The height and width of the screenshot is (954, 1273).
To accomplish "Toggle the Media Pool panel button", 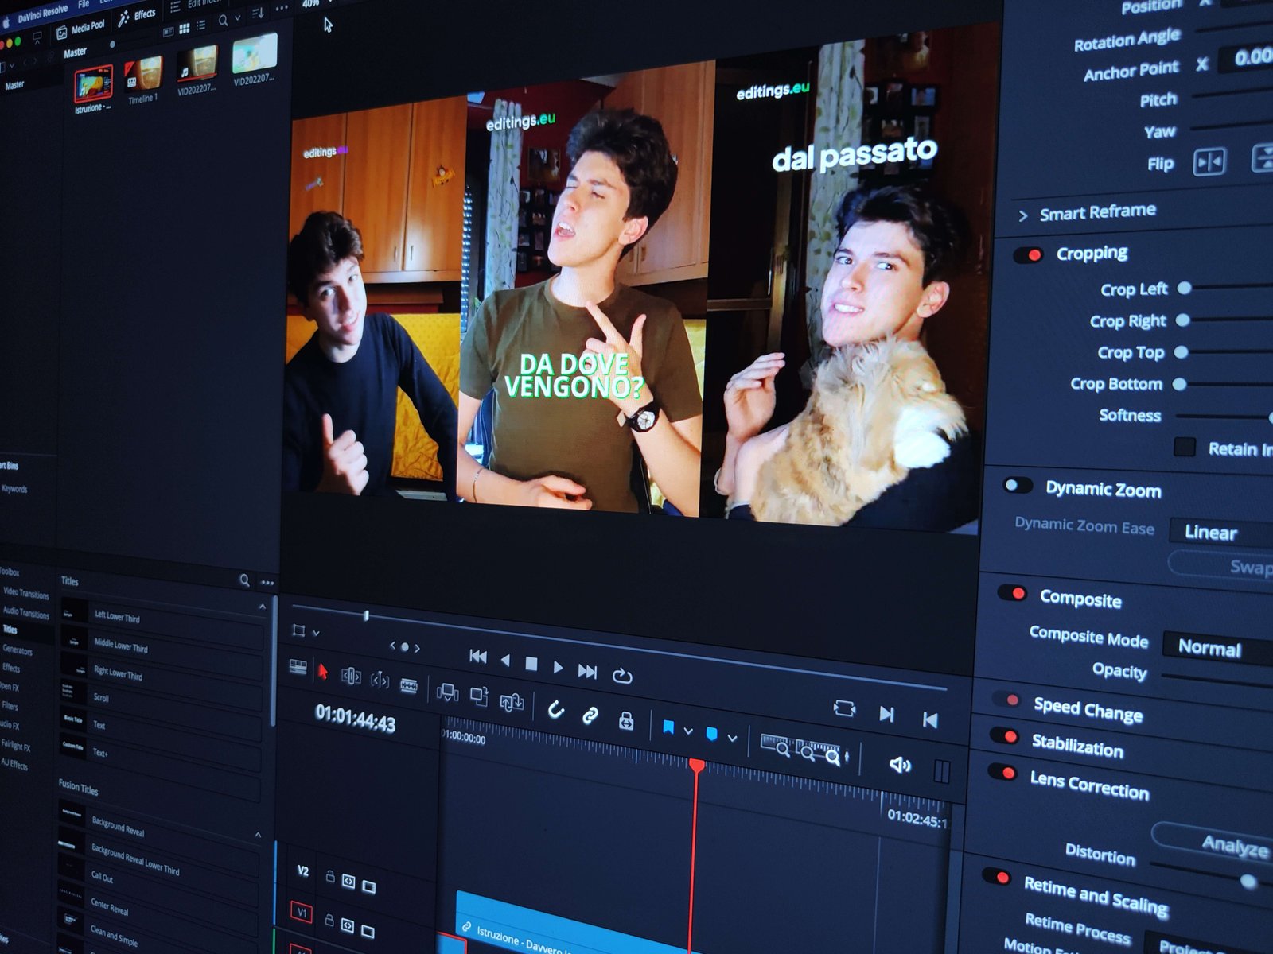I will (80, 29).
